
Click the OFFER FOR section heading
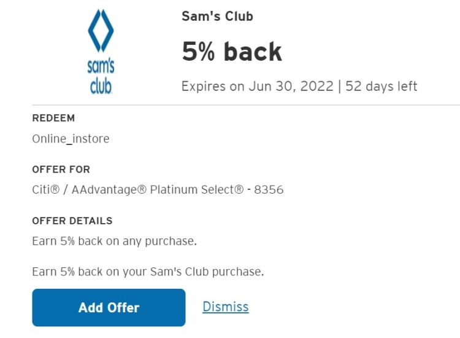click(61, 170)
